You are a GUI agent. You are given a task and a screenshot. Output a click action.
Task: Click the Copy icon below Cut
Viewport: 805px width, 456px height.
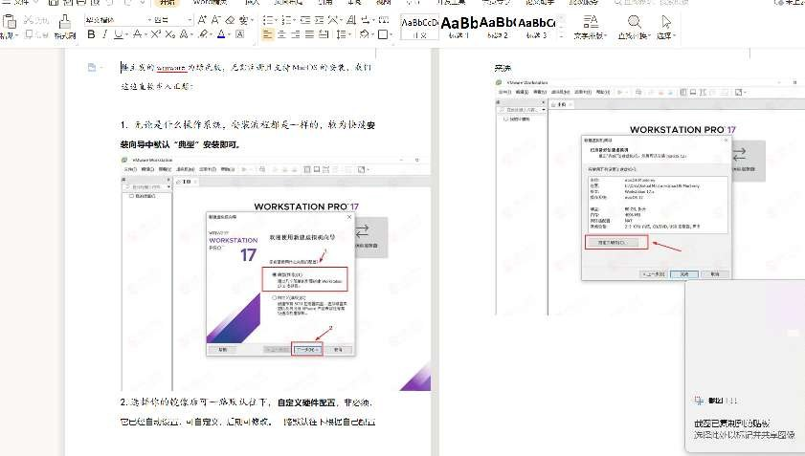pyautogui.click(x=30, y=34)
